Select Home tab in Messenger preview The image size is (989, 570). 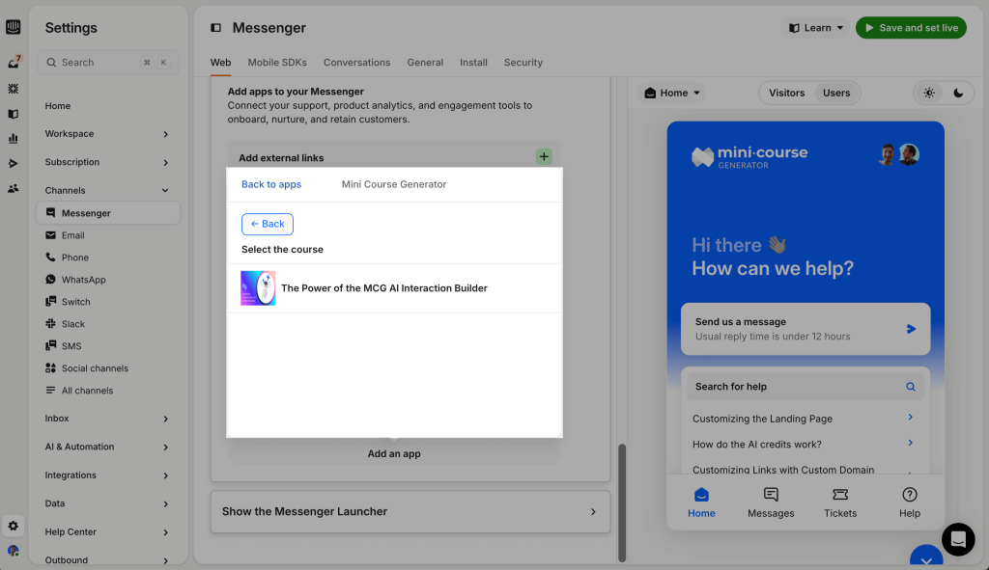coord(701,502)
